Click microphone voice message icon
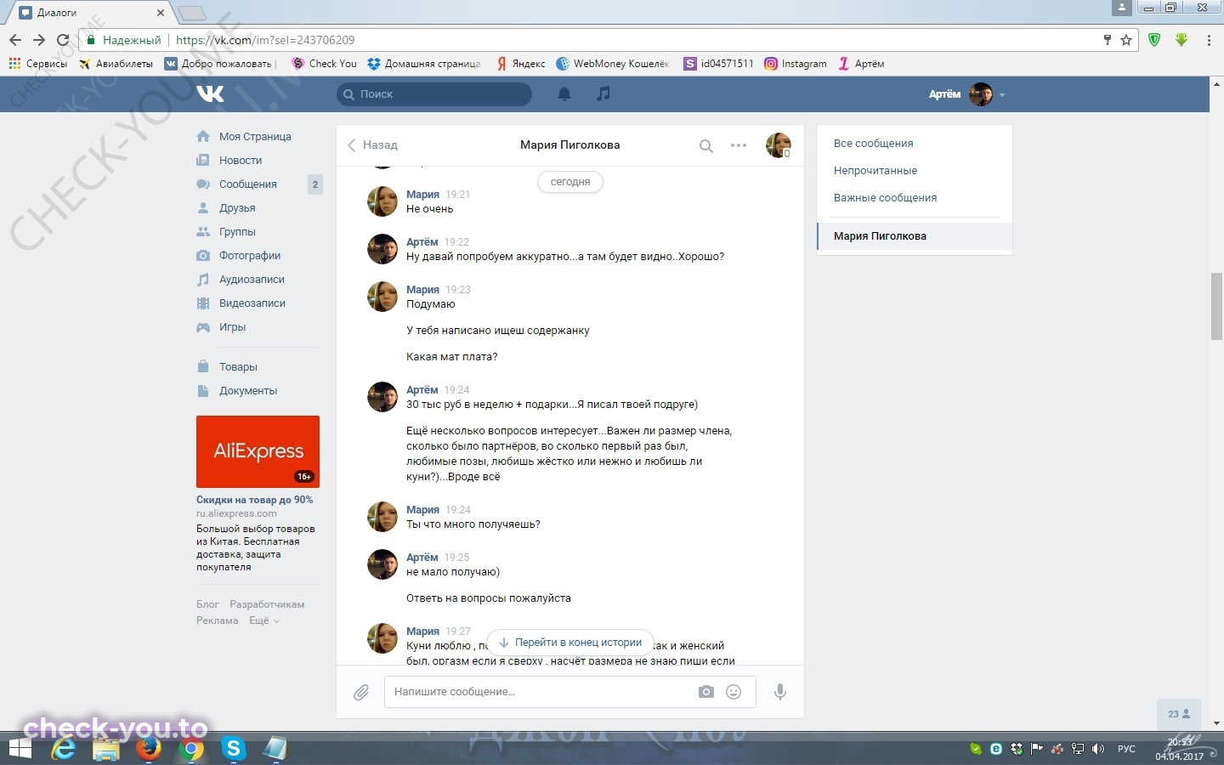This screenshot has width=1224, height=765. [779, 692]
